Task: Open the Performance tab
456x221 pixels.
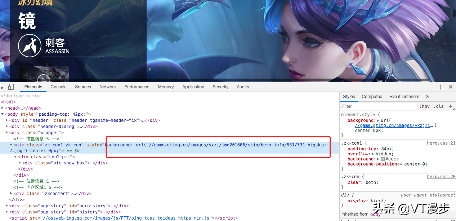Action: coord(137,87)
